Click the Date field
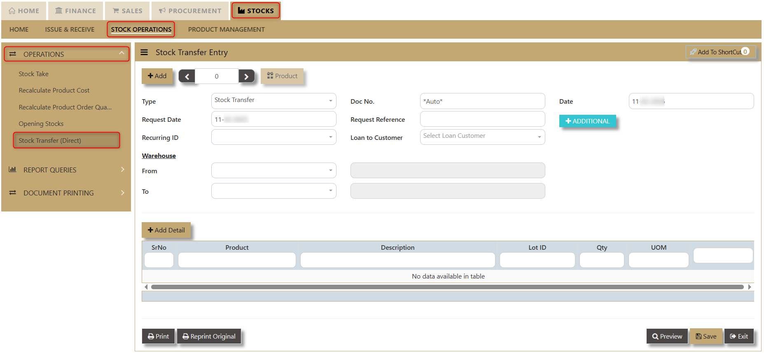 coord(691,101)
